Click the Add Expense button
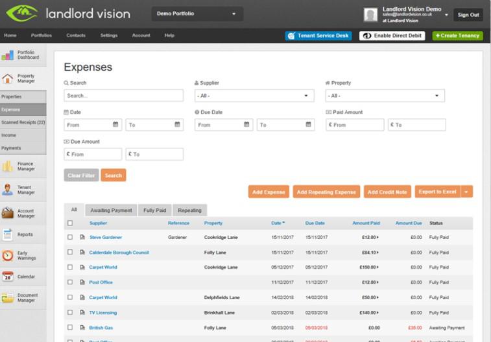The image size is (491, 342). click(269, 192)
